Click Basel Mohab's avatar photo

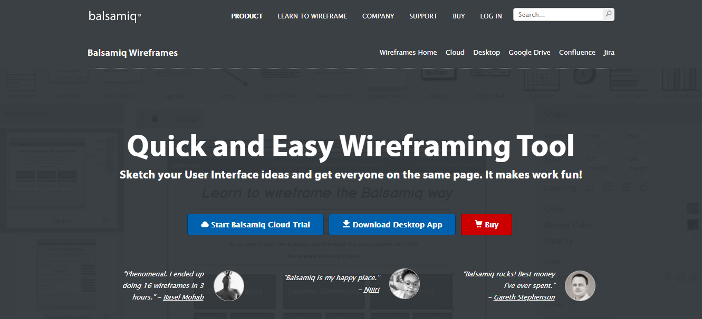228,286
